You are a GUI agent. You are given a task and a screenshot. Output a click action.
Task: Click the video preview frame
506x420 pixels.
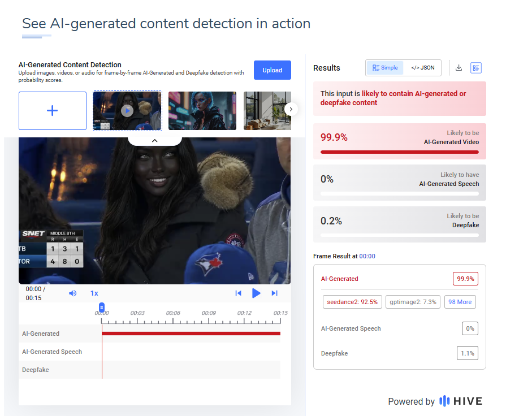pos(154,211)
